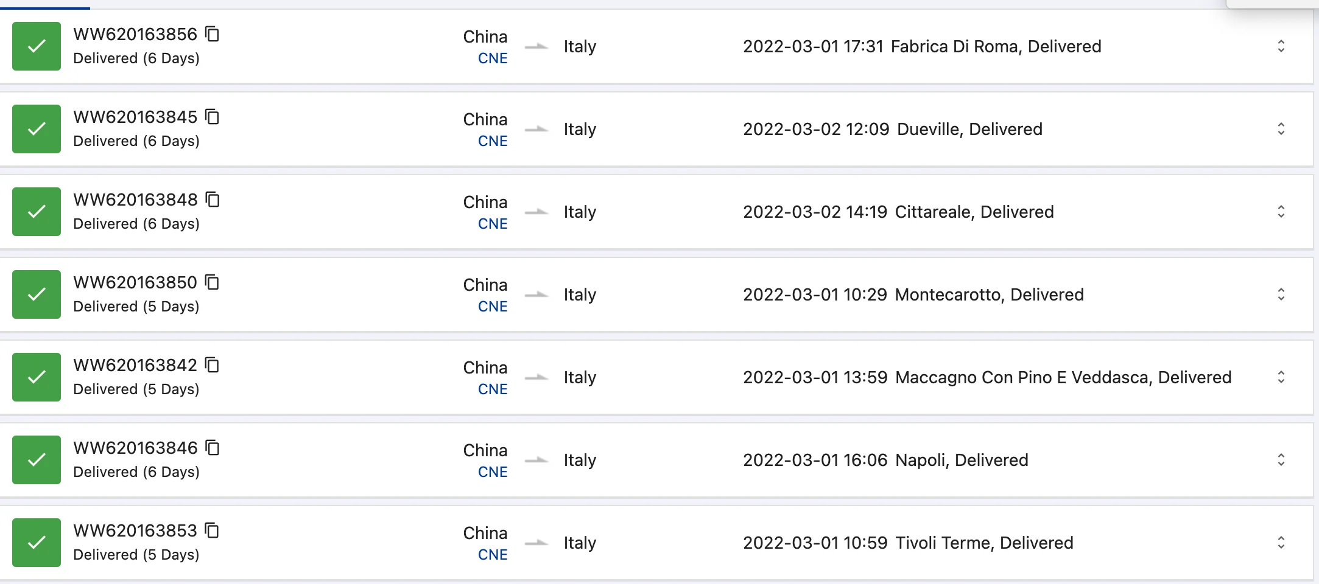
Task: Expand details for Napoli delivery row
Action: coord(1281,460)
